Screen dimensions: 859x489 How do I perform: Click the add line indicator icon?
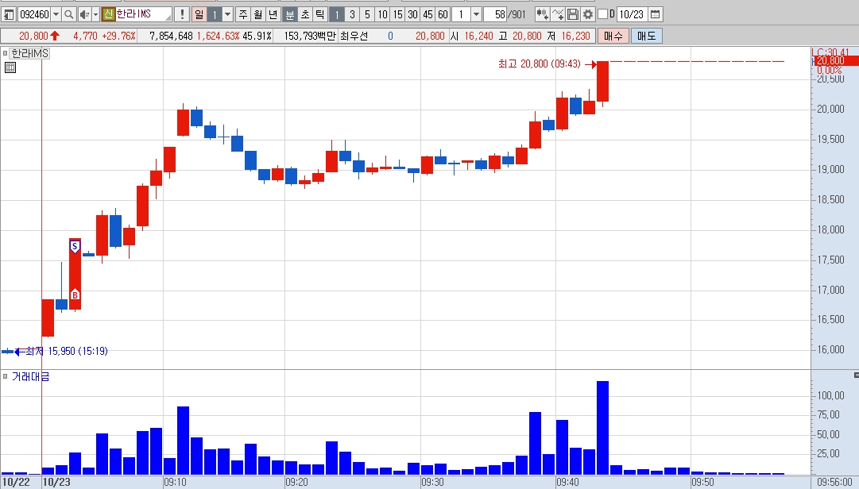[558, 14]
